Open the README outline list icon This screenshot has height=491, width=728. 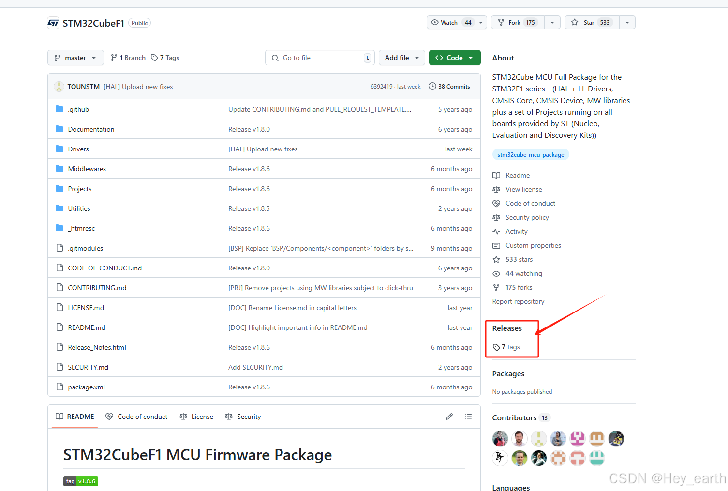(468, 417)
